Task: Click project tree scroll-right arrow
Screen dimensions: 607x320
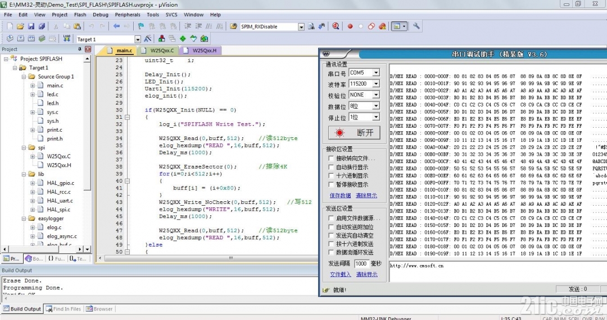Action: 80,249
